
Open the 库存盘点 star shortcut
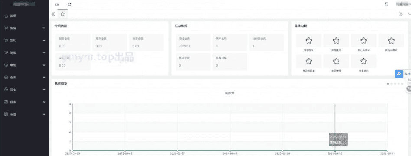pos(336,41)
